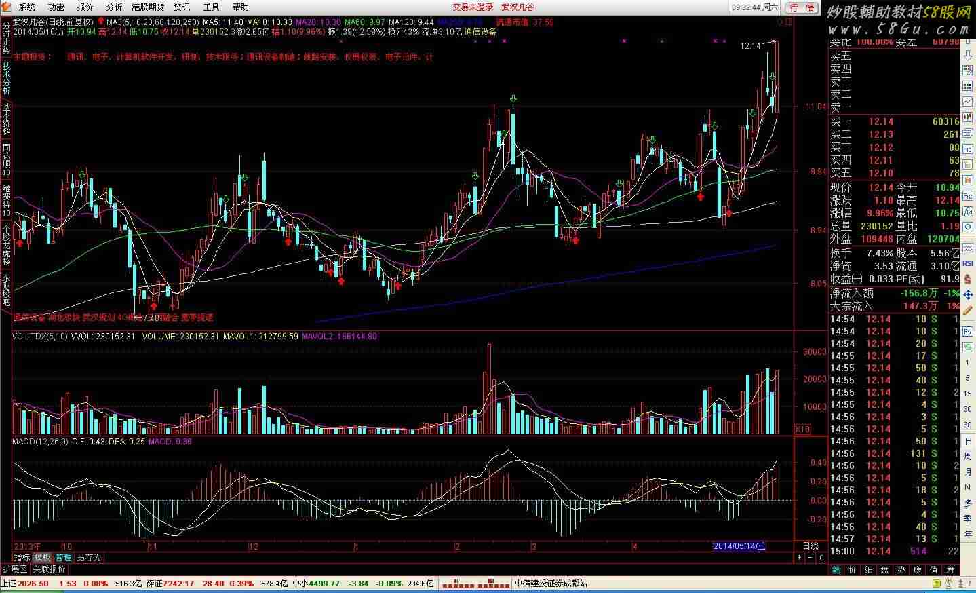Select the 日 daily period button
The width and height of the screenshot is (976, 593).
(967, 440)
